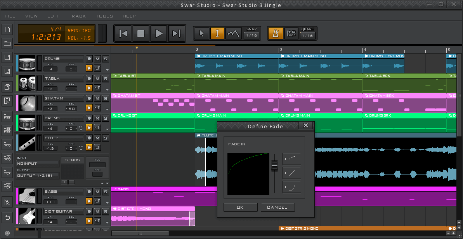Viewport: 463px width, 239px height.
Task: Mute the BASS track
Action: pos(97,192)
